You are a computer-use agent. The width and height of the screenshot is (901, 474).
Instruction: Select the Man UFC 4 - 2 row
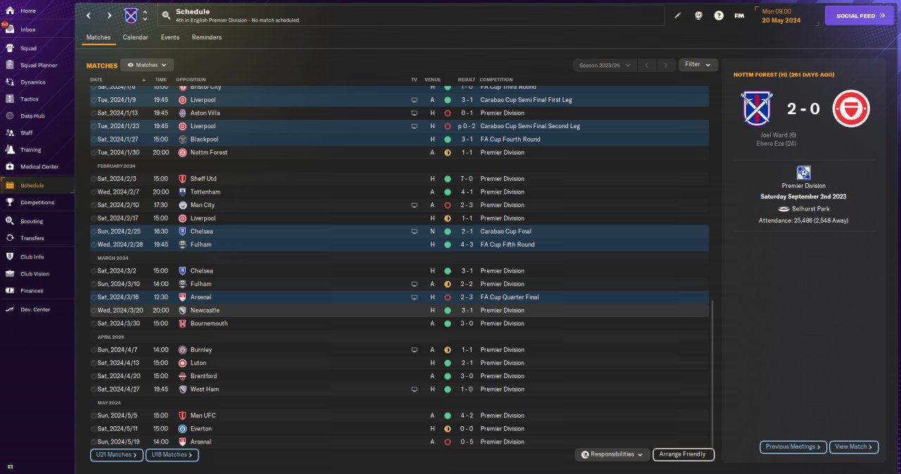(x=399, y=416)
